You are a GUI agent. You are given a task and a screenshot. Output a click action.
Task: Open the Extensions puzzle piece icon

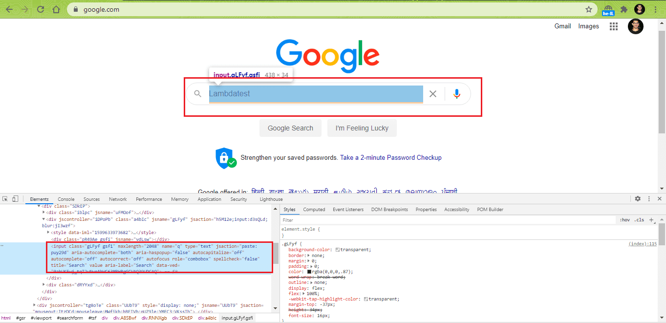click(x=624, y=9)
